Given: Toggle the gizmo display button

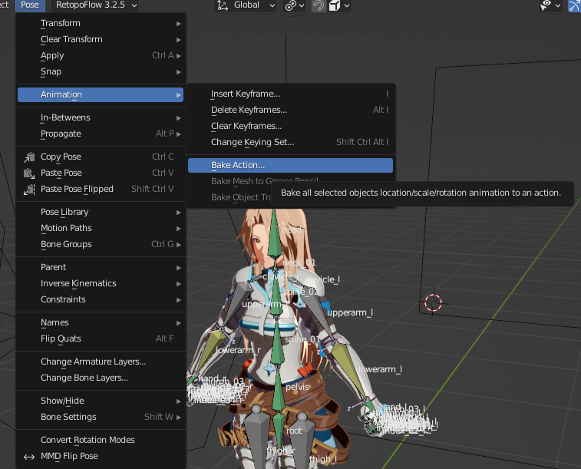Looking at the screenshot, I should (574, 5).
